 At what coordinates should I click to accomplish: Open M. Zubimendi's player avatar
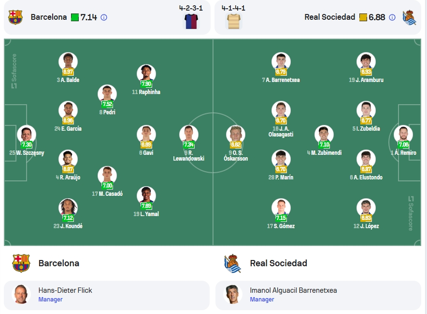(324, 135)
